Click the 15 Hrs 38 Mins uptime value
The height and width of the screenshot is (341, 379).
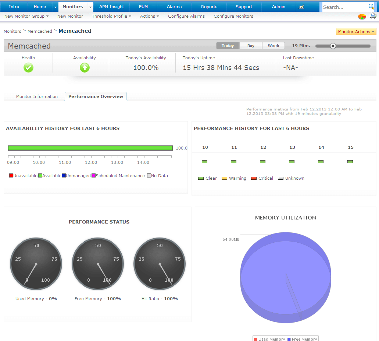(x=221, y=67)
